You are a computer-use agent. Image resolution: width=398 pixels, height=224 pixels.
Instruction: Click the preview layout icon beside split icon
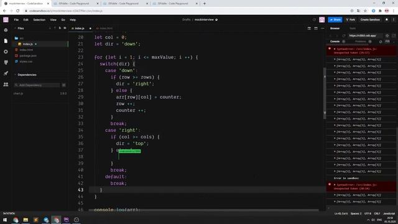coord(316,29)
